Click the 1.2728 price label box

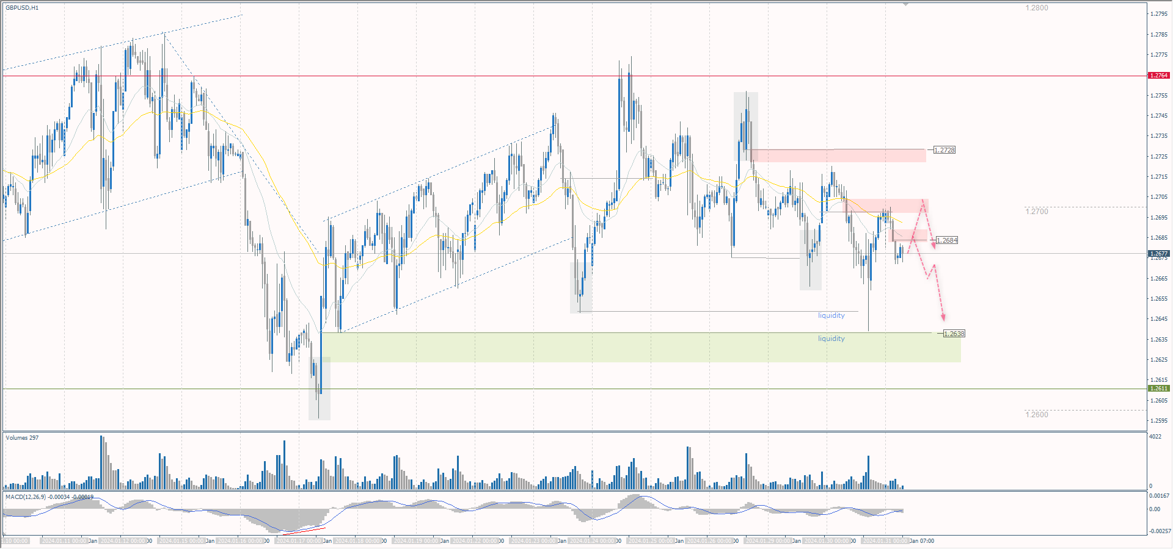945,150
